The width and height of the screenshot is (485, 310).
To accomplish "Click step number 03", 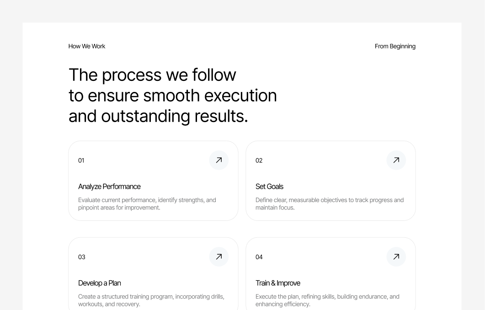I will [81, 257].
